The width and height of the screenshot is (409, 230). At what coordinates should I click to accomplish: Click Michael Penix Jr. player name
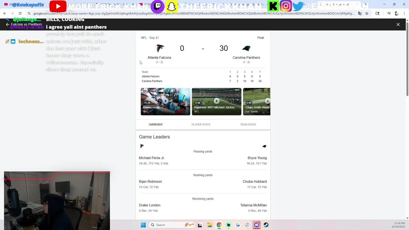[152, 158]
